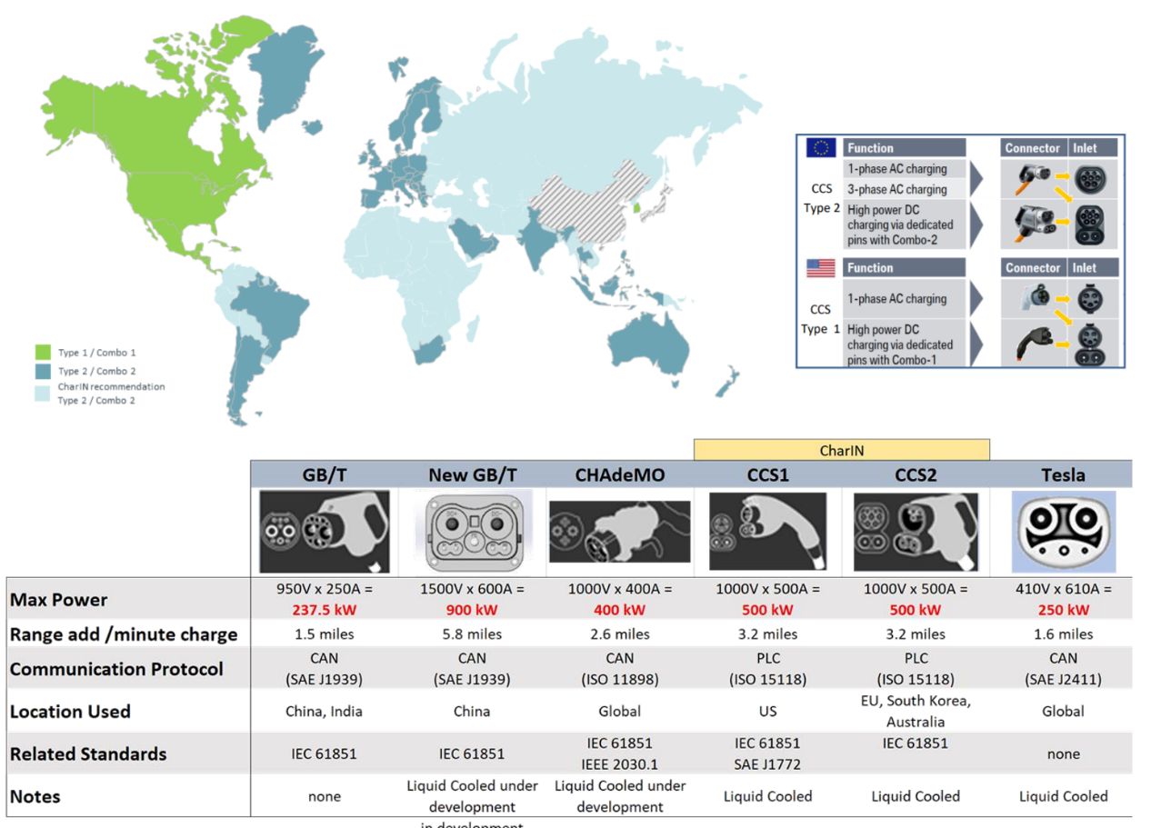Select the 1.6 miles range cell
Image resolution: width=1151 pixels, height=828 pixels.
click(1063, 634)
